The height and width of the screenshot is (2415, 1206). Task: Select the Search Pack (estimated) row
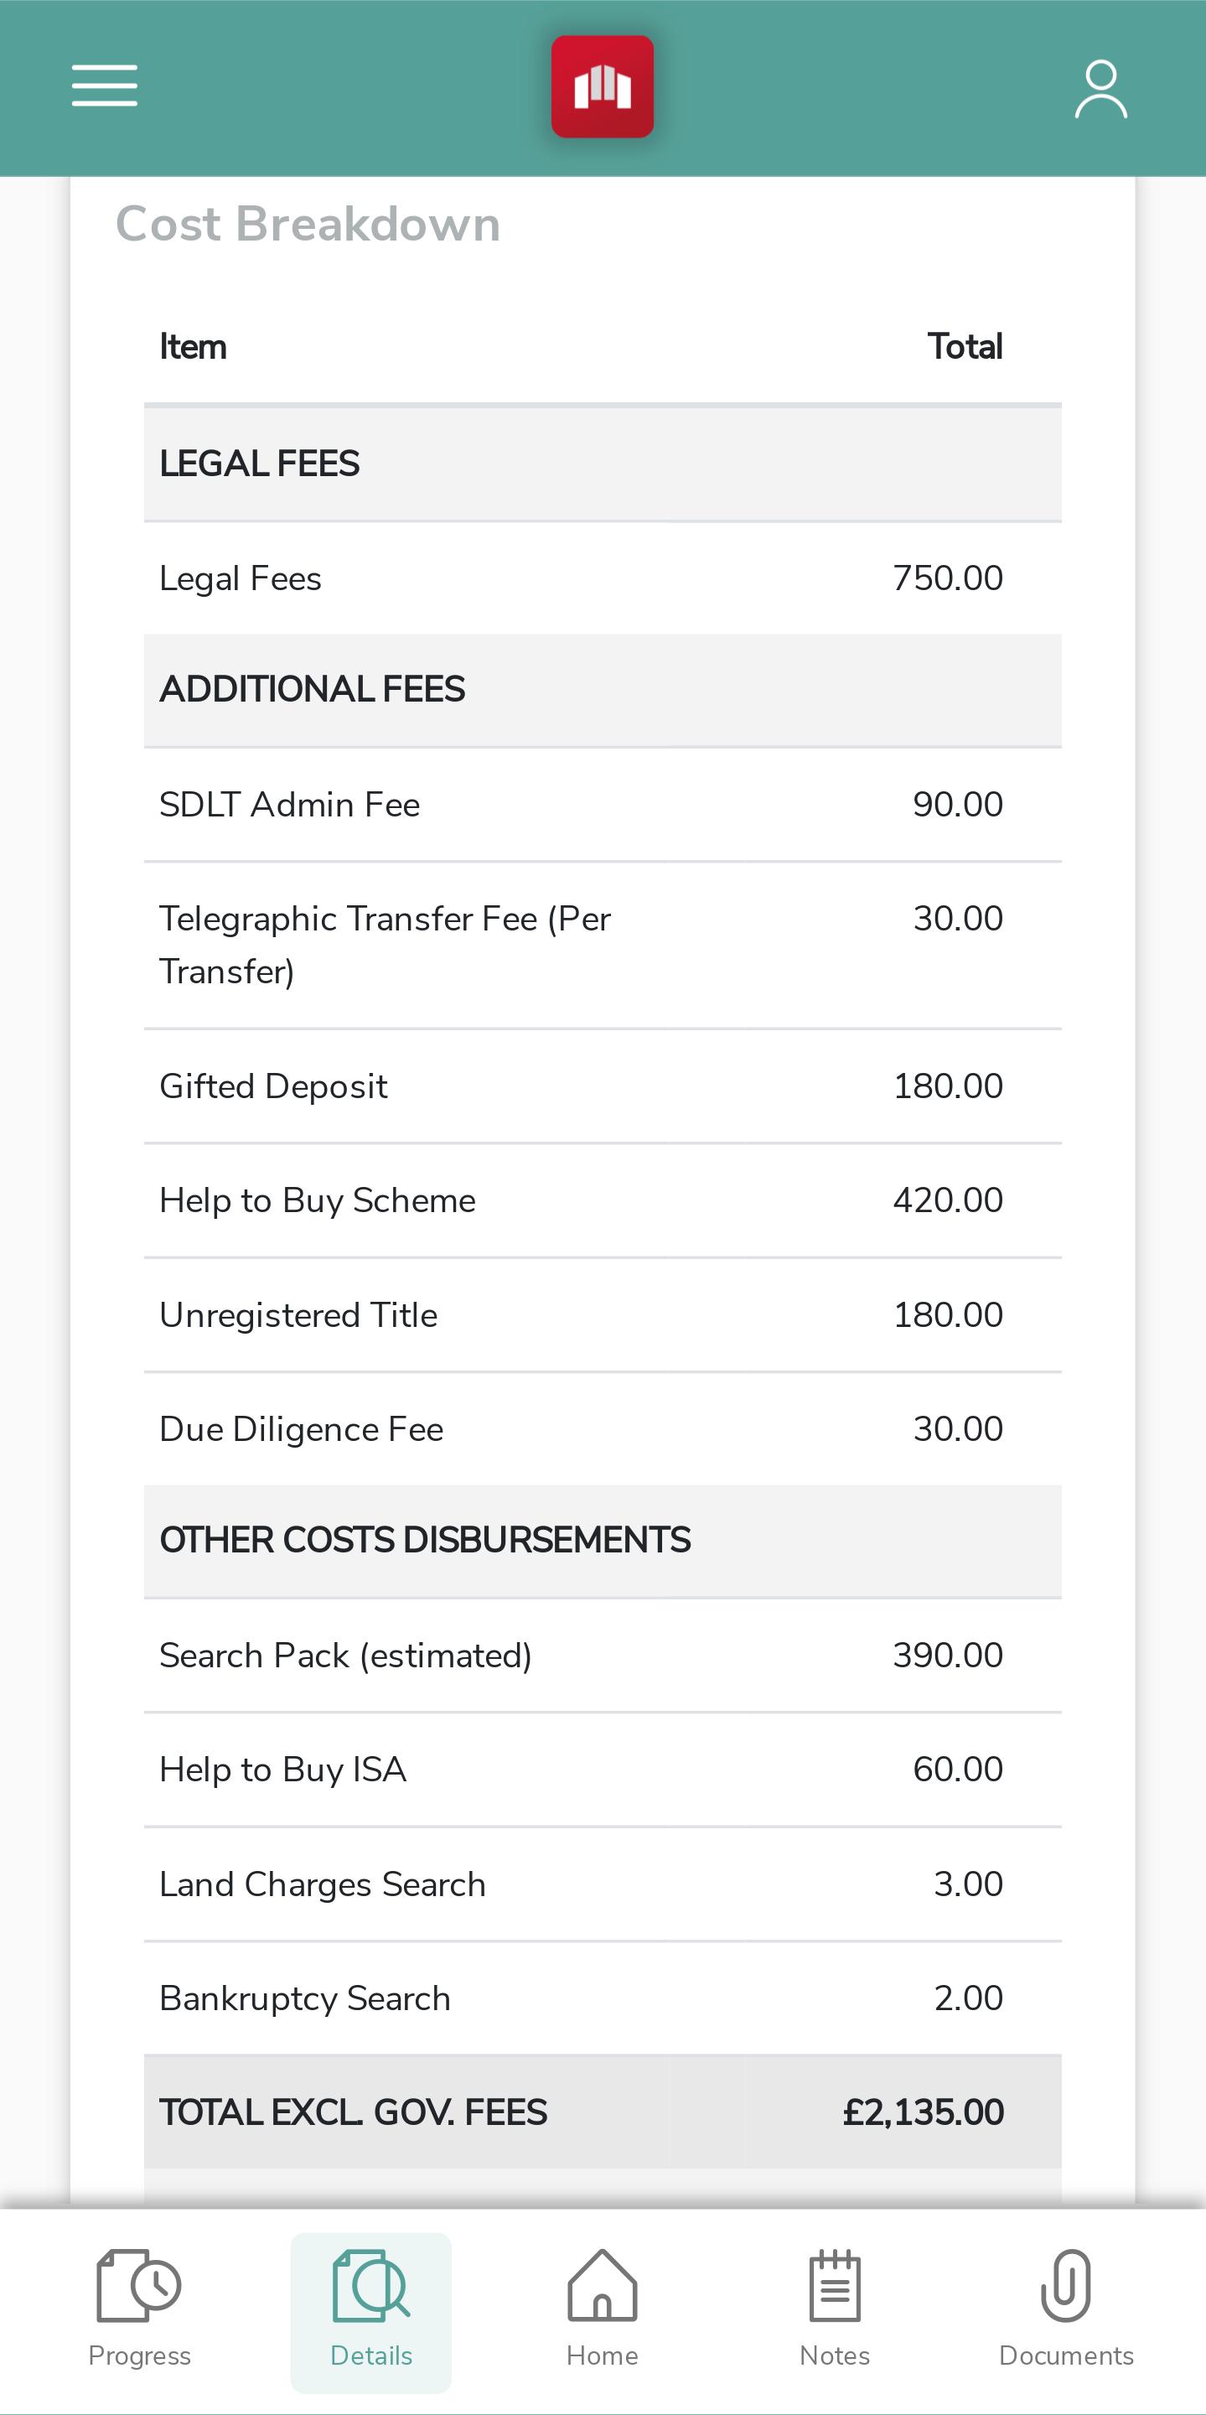603,1656
